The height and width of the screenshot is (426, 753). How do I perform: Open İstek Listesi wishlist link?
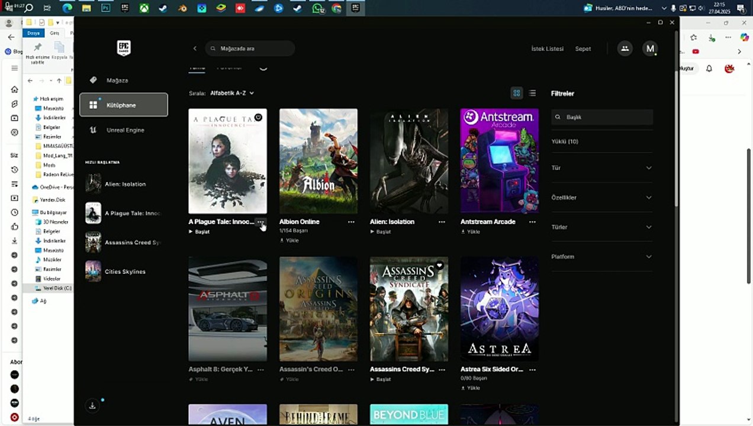(x=548, y=49)
